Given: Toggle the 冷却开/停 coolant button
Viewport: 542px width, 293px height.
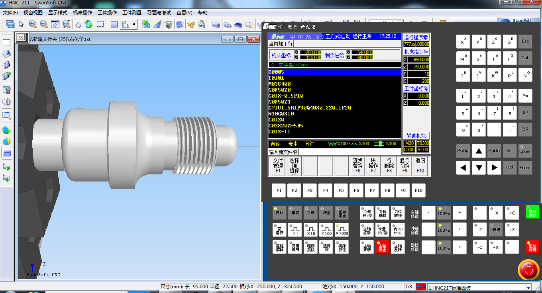Looking at the screenshot, I should pyautogui.click(x=367, y=213).
